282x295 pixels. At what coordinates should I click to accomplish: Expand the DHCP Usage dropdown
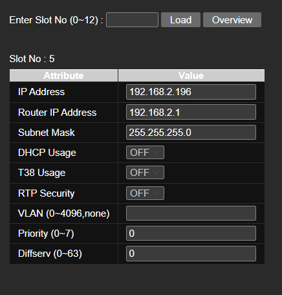coord(145,153)
